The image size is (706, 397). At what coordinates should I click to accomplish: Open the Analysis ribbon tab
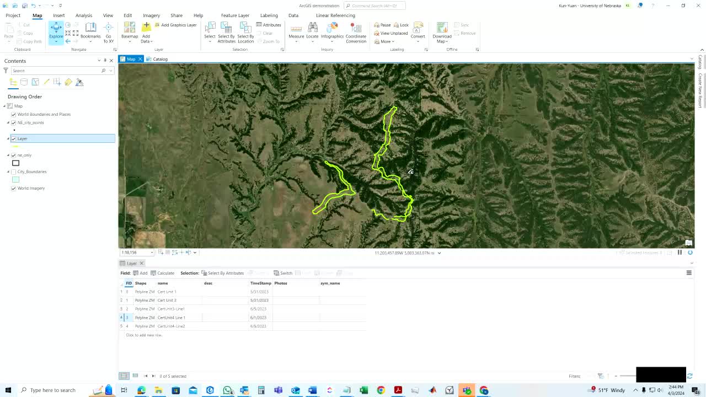coord(84,15)
